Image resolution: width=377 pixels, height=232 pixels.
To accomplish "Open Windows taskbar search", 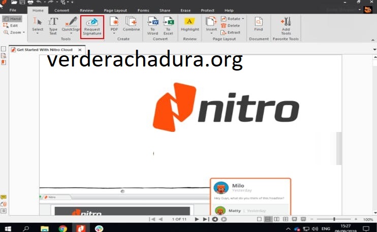I will click(x=26, y=228).
